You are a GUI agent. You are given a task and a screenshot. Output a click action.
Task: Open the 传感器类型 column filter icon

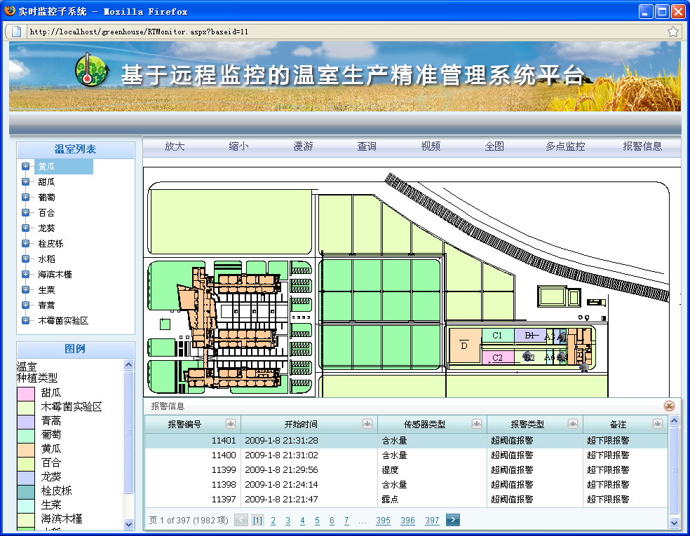click(x=477, y=424)
